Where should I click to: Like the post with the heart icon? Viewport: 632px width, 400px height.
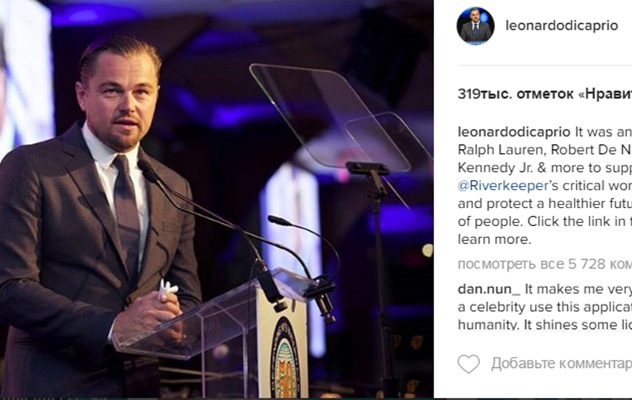[x=469, y=363]
